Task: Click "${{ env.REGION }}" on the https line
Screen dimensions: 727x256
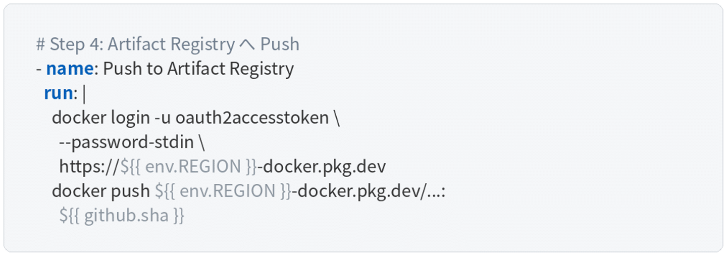Action: click(188, 167)
